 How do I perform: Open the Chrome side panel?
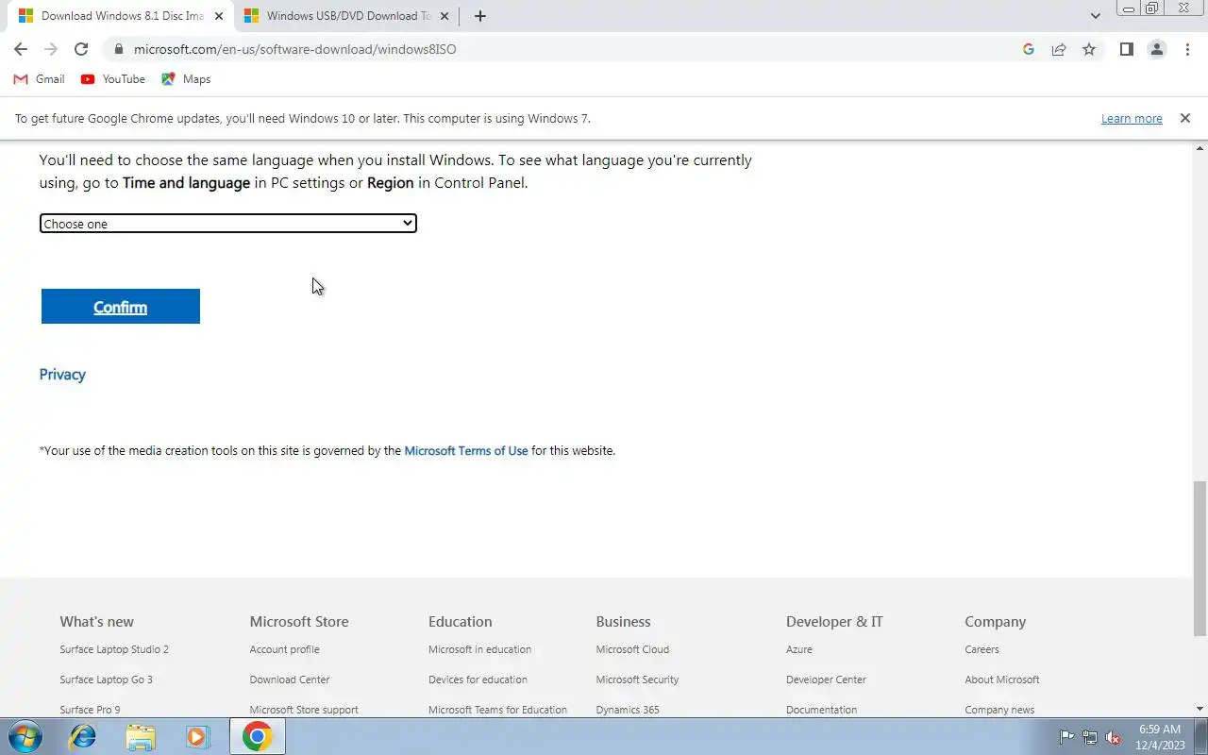click(1126, 49)
